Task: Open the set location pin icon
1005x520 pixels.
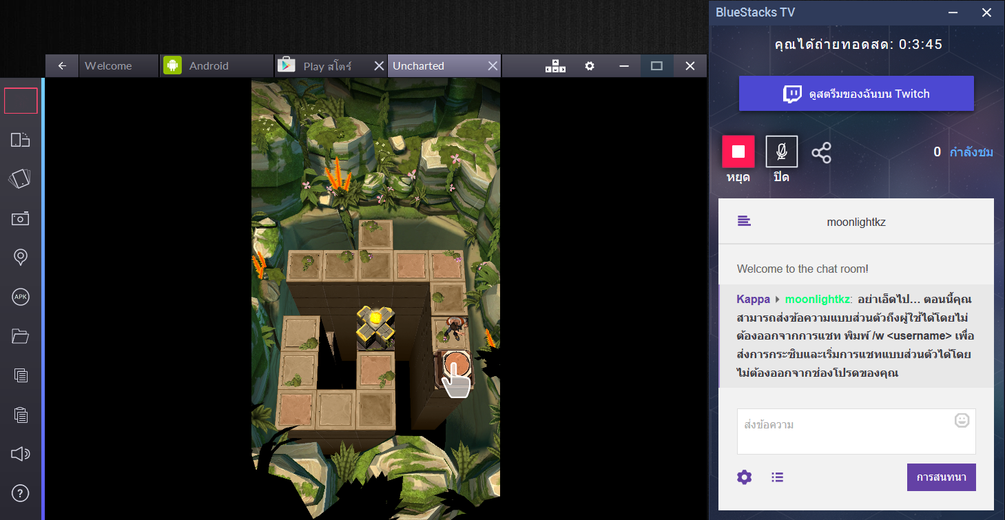Action: 21,258
